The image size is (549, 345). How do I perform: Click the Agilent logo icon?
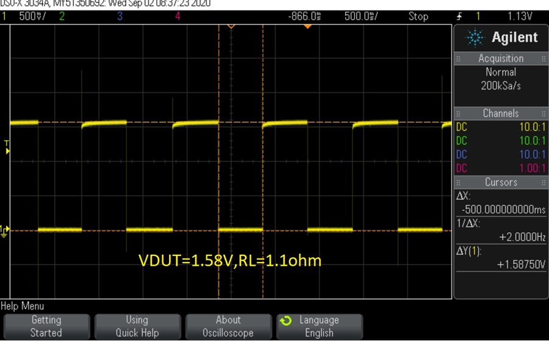[x=475, y=38]
